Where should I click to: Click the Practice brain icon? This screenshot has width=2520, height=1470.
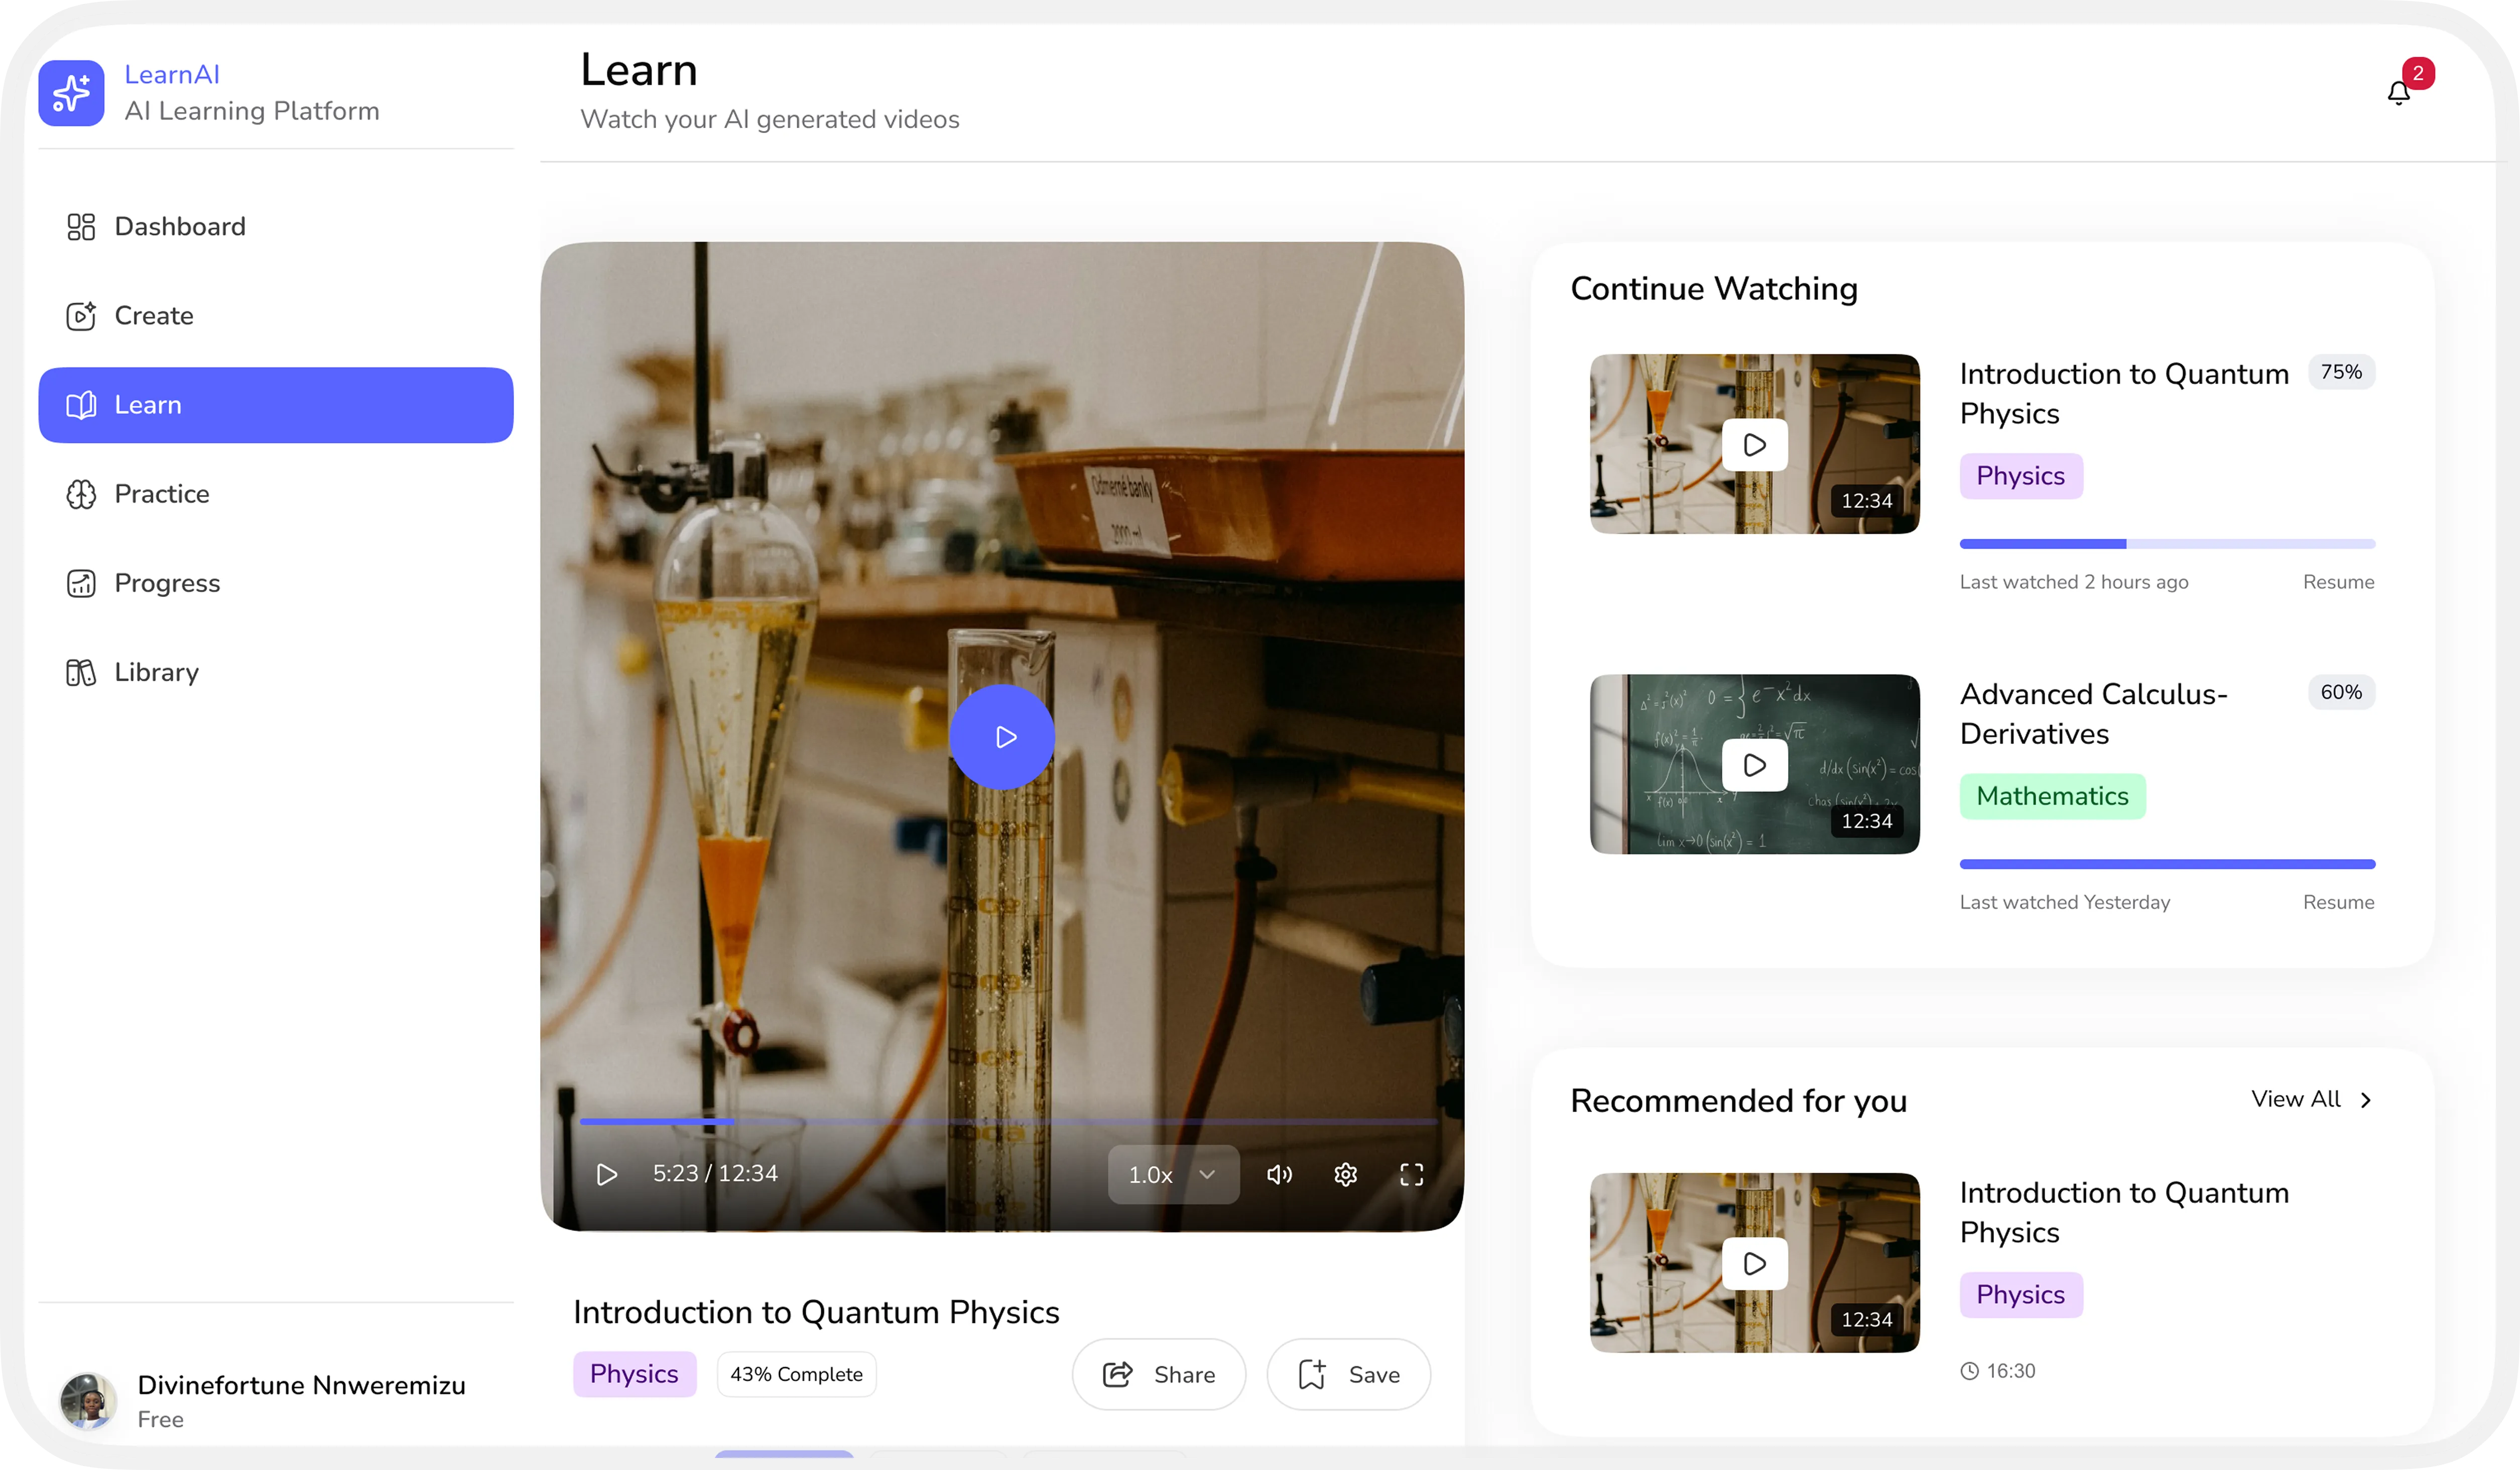[81, 494]
